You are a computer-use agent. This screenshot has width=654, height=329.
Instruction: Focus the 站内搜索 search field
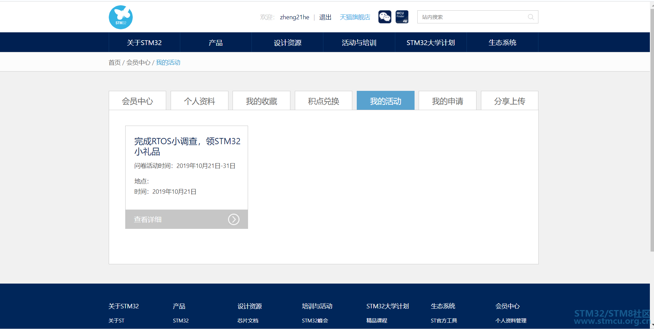pos(478,17)
